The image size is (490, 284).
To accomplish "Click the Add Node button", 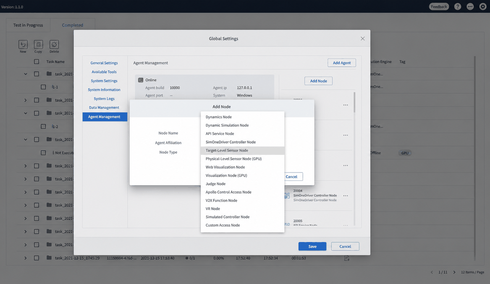I will point(318,81).
